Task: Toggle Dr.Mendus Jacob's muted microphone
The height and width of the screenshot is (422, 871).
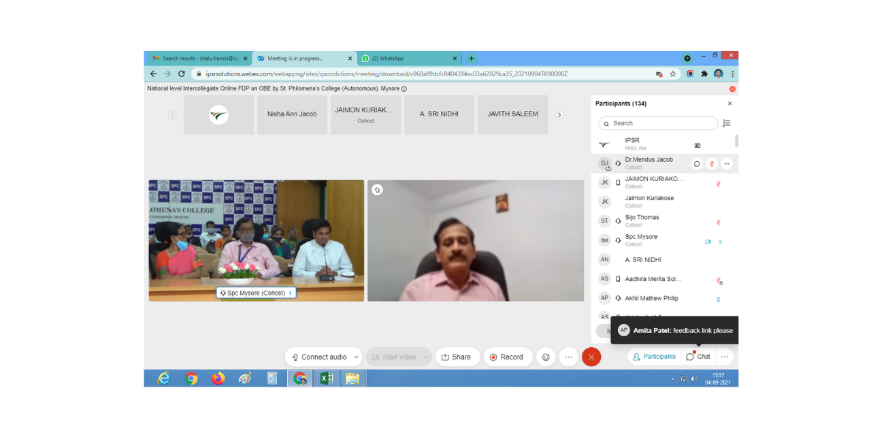Action: pyautogui.click(x=712, y=163)
